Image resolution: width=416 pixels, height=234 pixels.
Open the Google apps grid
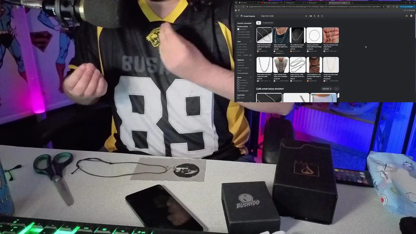pyautogui.click(x=407, y=16)
